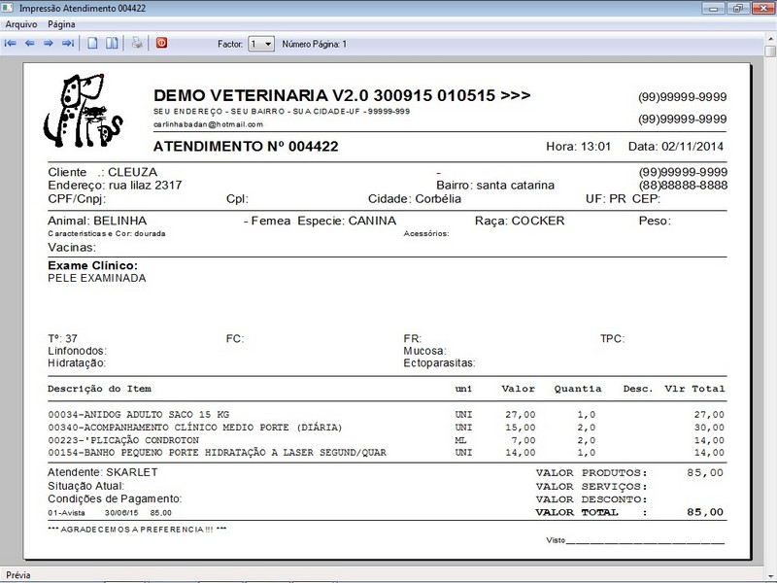Image resolution: width=777 pixels, height=583 pixels.
Task: Restore down the preview window
Action: [738, 8]
